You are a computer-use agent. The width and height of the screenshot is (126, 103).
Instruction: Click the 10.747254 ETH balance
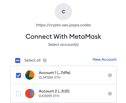pos(50,78)
